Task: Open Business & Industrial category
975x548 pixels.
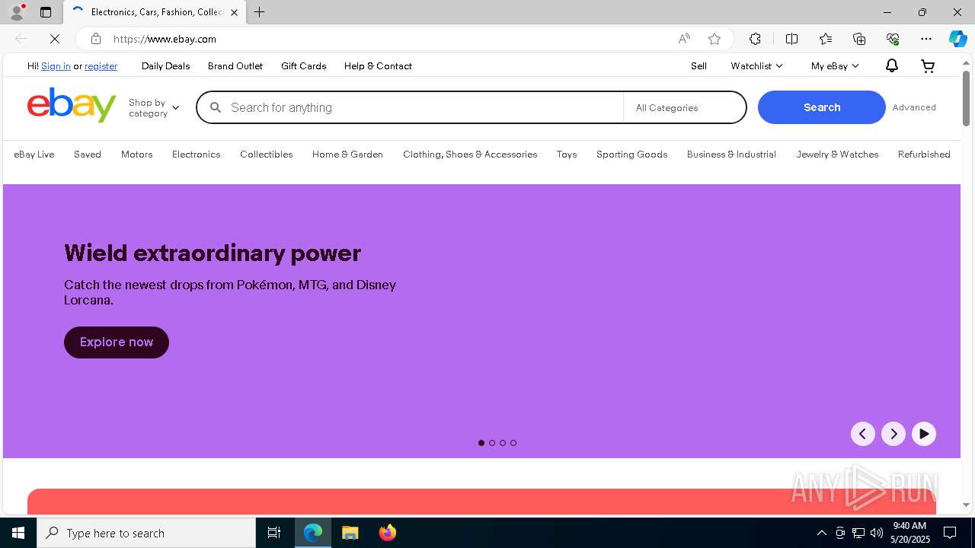Action: point(731,155)
